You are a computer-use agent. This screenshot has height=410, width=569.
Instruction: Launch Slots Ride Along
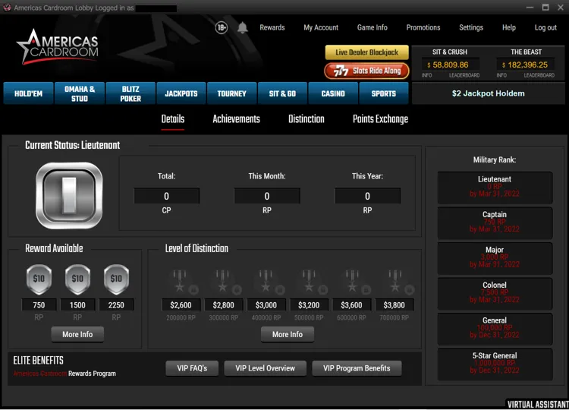coord(367,71)
